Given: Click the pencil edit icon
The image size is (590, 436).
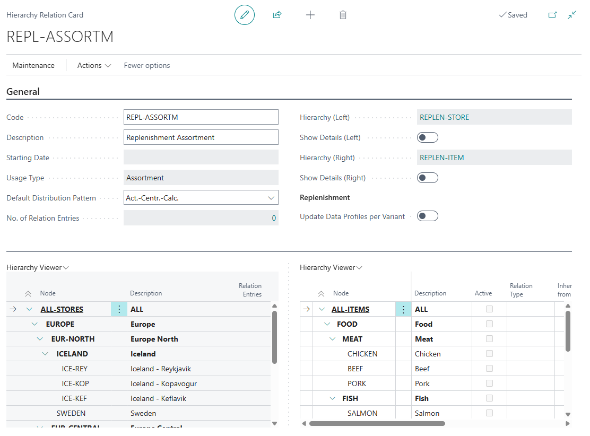Looking at the screenshot, I should pos(244,15).
